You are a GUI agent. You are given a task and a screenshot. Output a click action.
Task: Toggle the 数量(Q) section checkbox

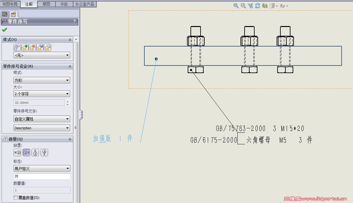point(6,139)
